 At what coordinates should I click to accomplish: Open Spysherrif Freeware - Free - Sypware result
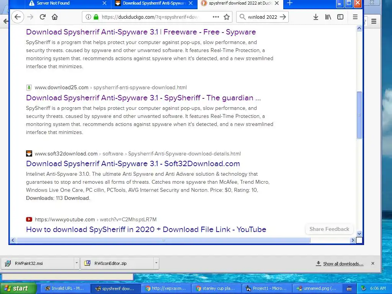point(141,32)
